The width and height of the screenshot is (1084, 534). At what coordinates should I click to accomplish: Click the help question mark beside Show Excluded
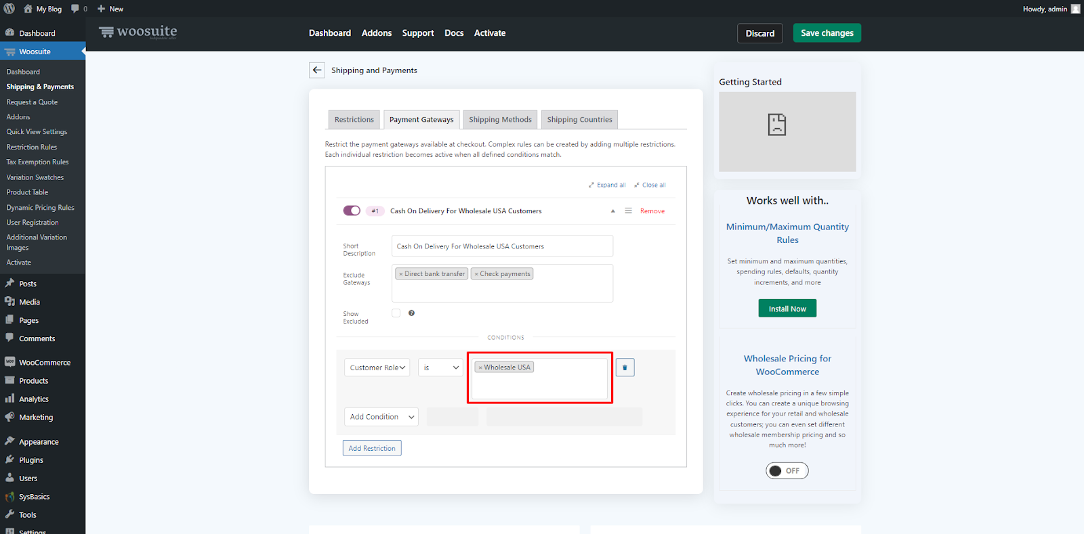click(x=411, y=313)
